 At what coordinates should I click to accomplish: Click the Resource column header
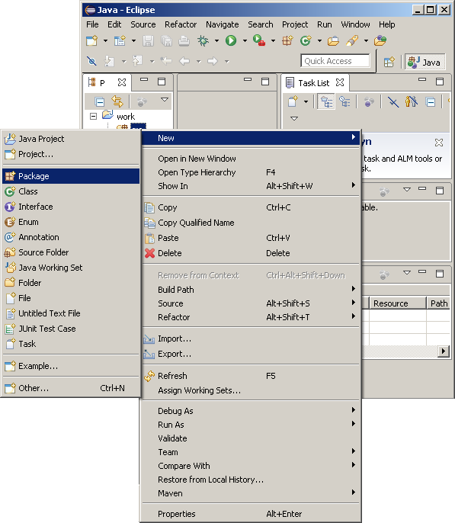398,303
